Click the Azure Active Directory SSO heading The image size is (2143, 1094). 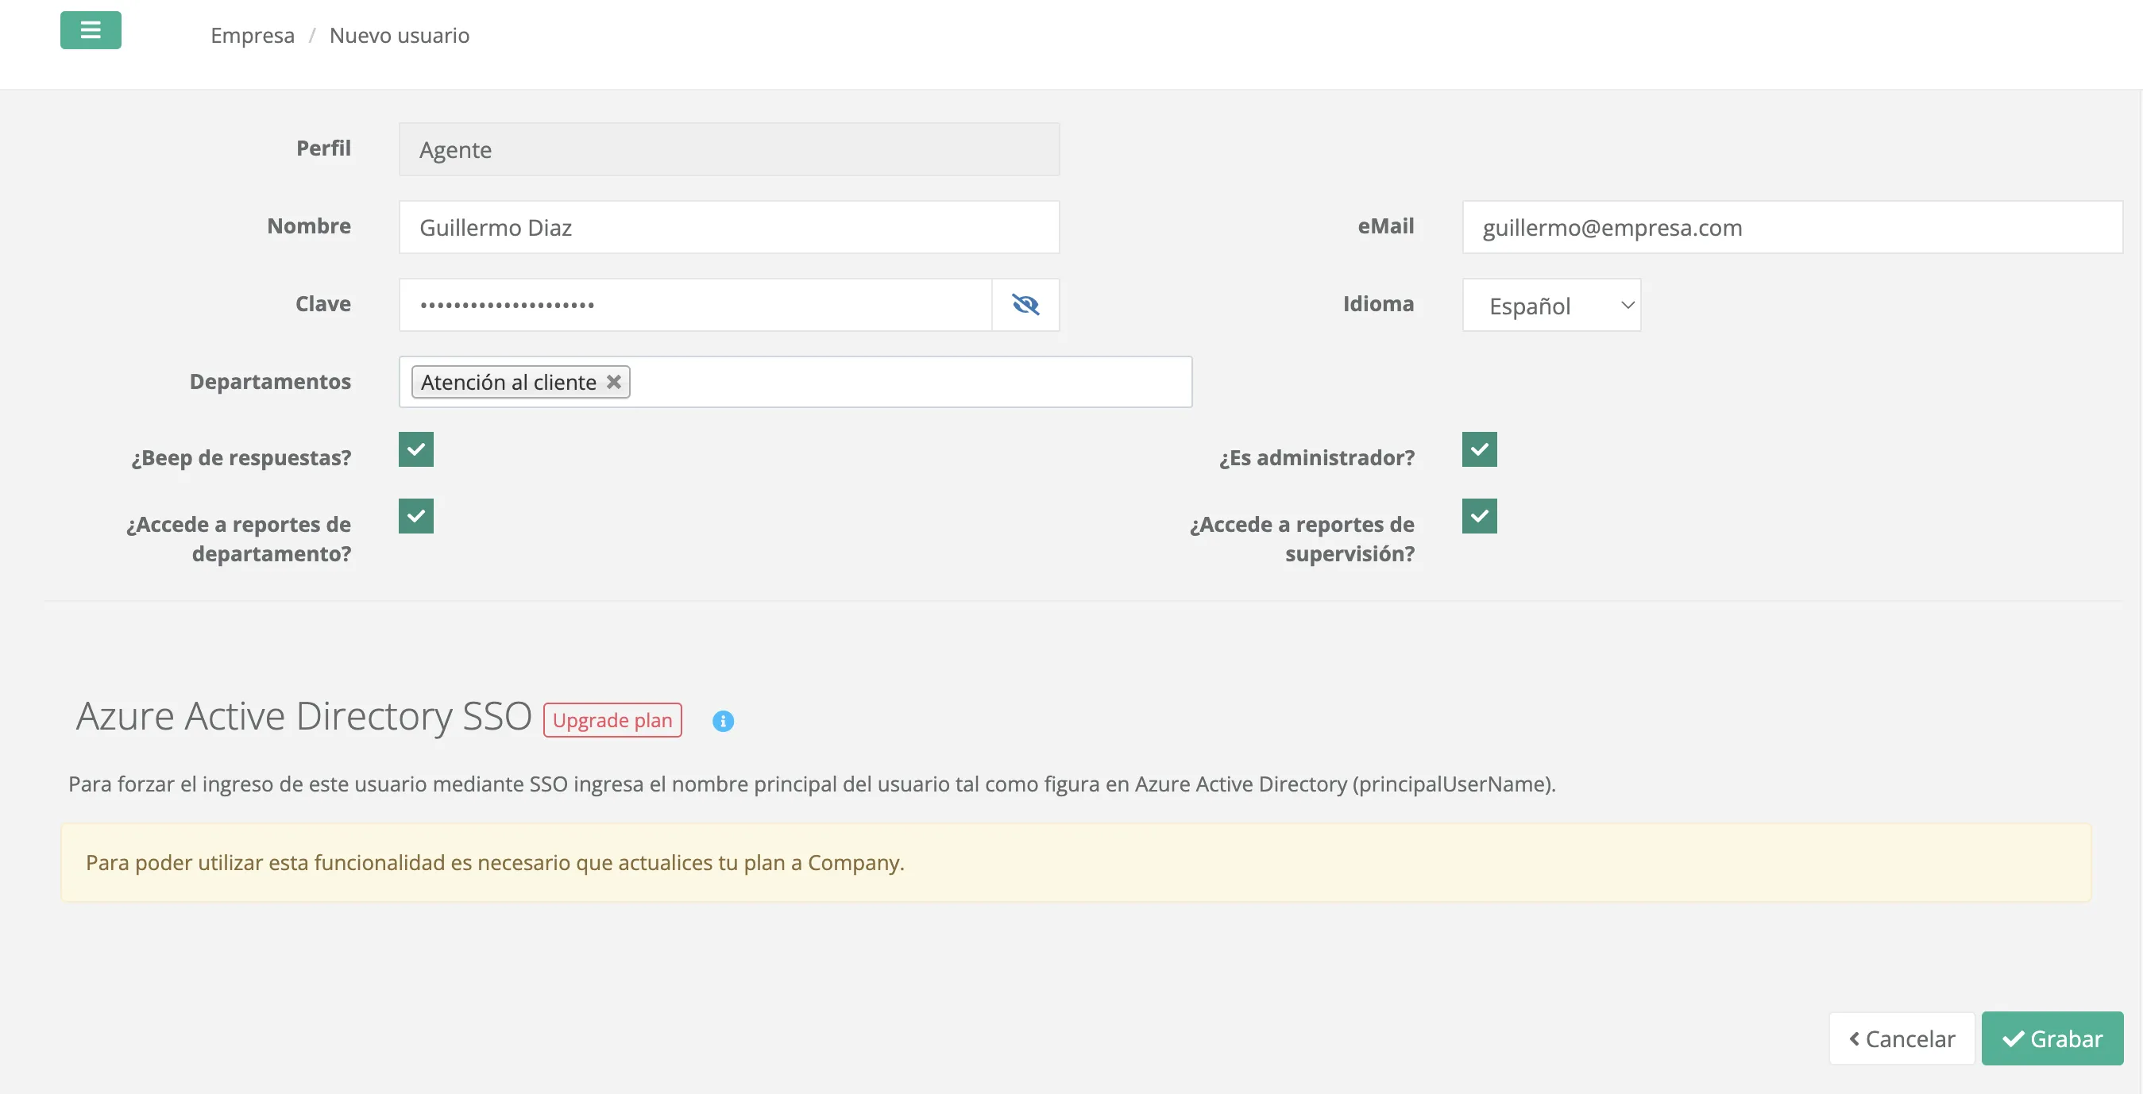coord(303,716)
